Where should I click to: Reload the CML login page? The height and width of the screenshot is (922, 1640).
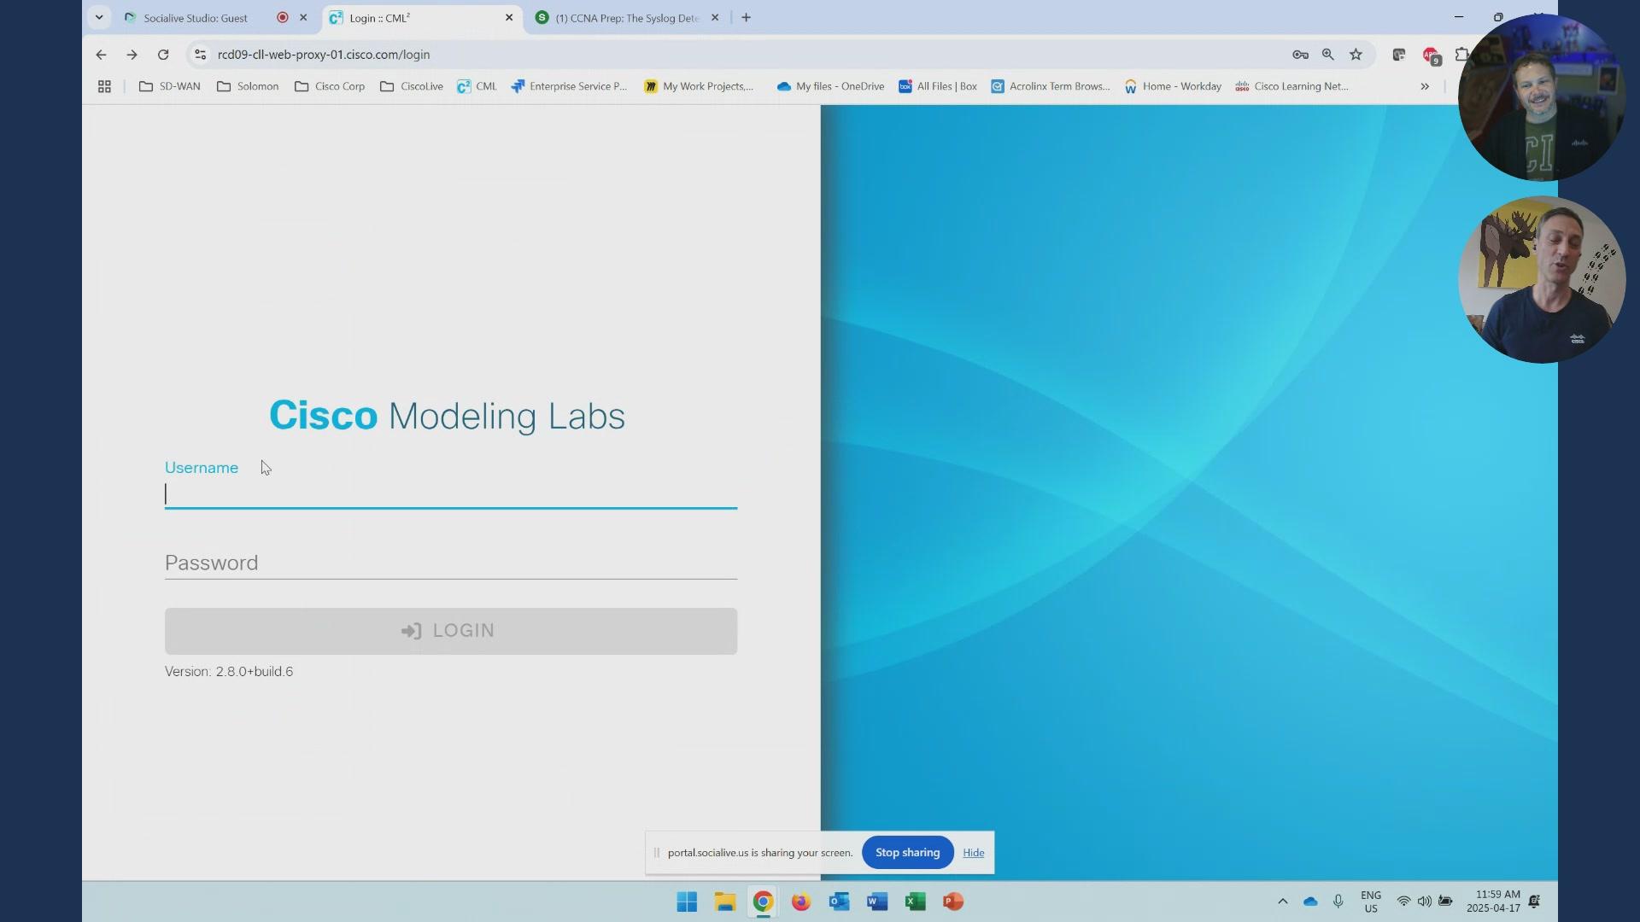pyautogui.click(x=163, y=55)
